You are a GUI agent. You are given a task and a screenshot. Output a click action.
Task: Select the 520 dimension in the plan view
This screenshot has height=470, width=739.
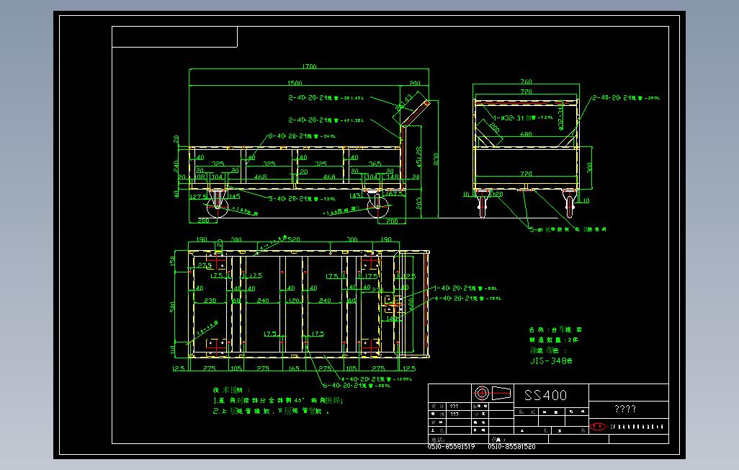coord(293,239)
